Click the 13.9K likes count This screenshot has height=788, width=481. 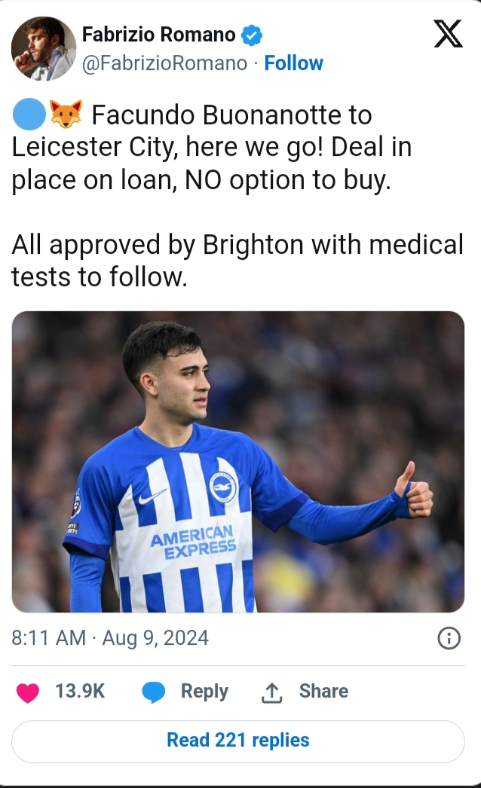point(80,692)
